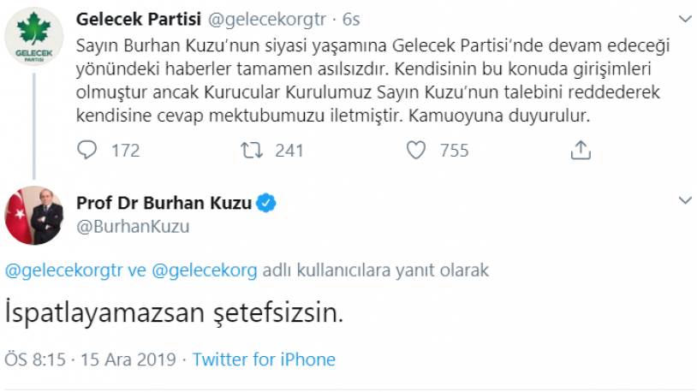
Task: Open the share icon on the first tweet
Action: click(x=581, y=151)
